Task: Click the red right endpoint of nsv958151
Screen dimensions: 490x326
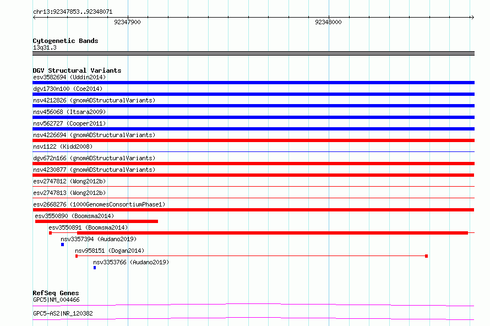Action: [426, 256]
